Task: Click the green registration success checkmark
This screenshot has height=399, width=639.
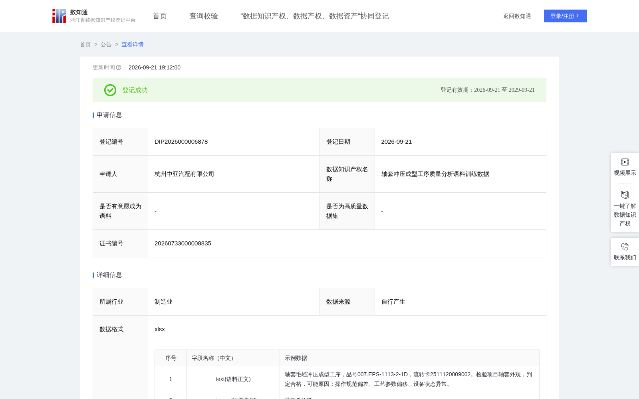Action: [x=110, y=90]
